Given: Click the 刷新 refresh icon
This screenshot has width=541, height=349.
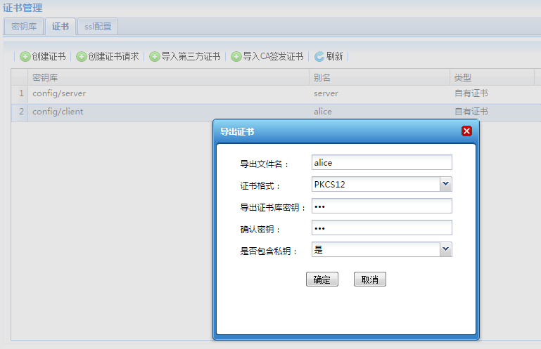Looking at the screenshot, I should (319, 56).
